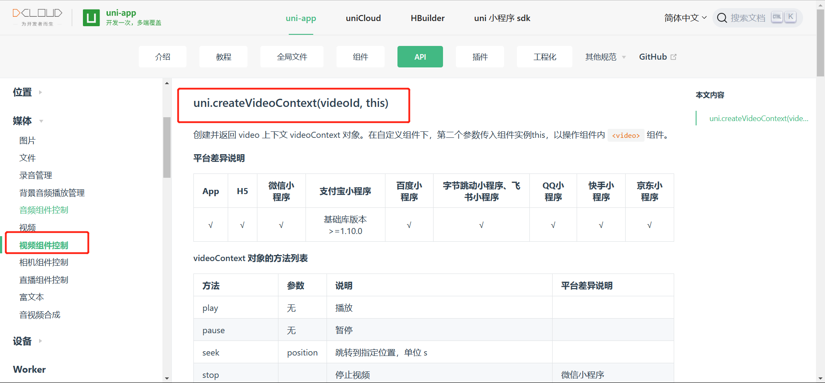Screen dimensions: 825x383
Task: Click the 微信小程序 platform note cell
Action: pyautogui.click(x=613, y=373)
